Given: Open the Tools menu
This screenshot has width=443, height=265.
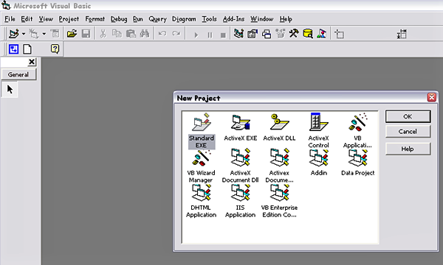Looking at the screenshot, I should (x=210, y=19).
